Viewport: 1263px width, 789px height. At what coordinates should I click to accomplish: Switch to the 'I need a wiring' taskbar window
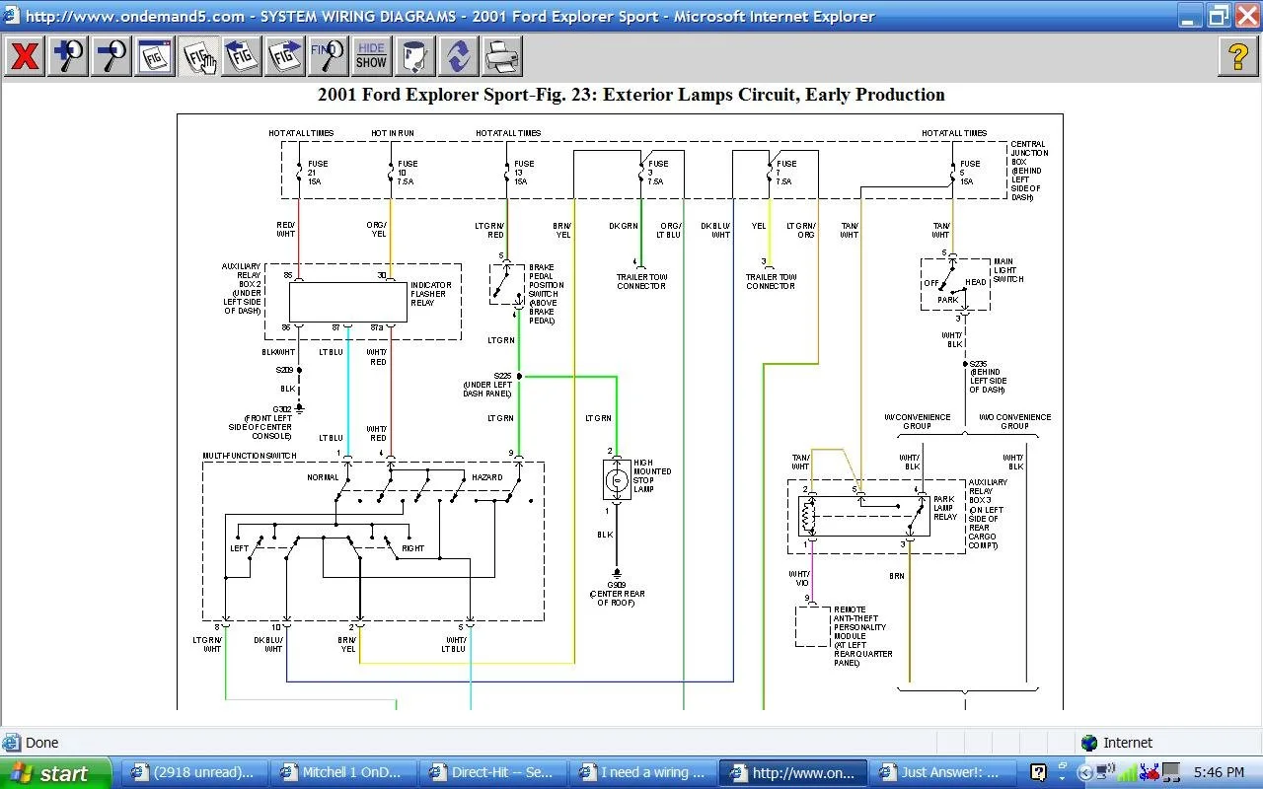pyautogui.click(x=641, y=772)
